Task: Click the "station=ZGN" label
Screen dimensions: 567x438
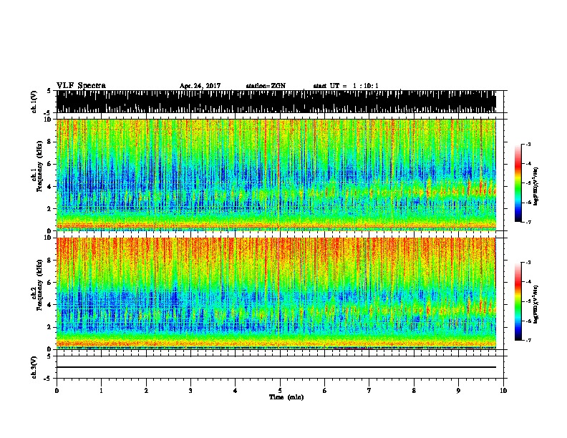Action: pyautogui.click(x=266, y=86)
